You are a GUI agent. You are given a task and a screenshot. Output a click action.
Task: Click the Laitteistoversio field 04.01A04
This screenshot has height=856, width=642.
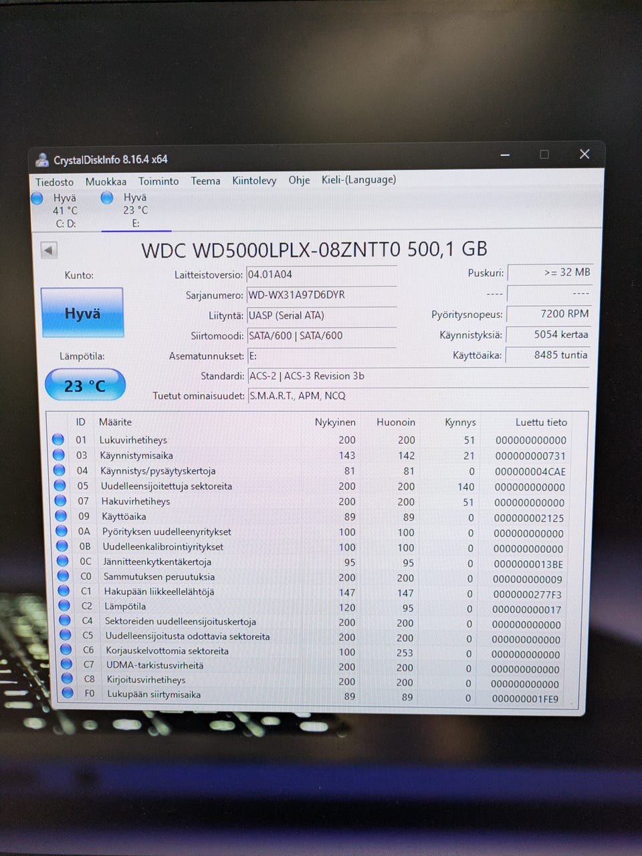click(x=322, y=274)
